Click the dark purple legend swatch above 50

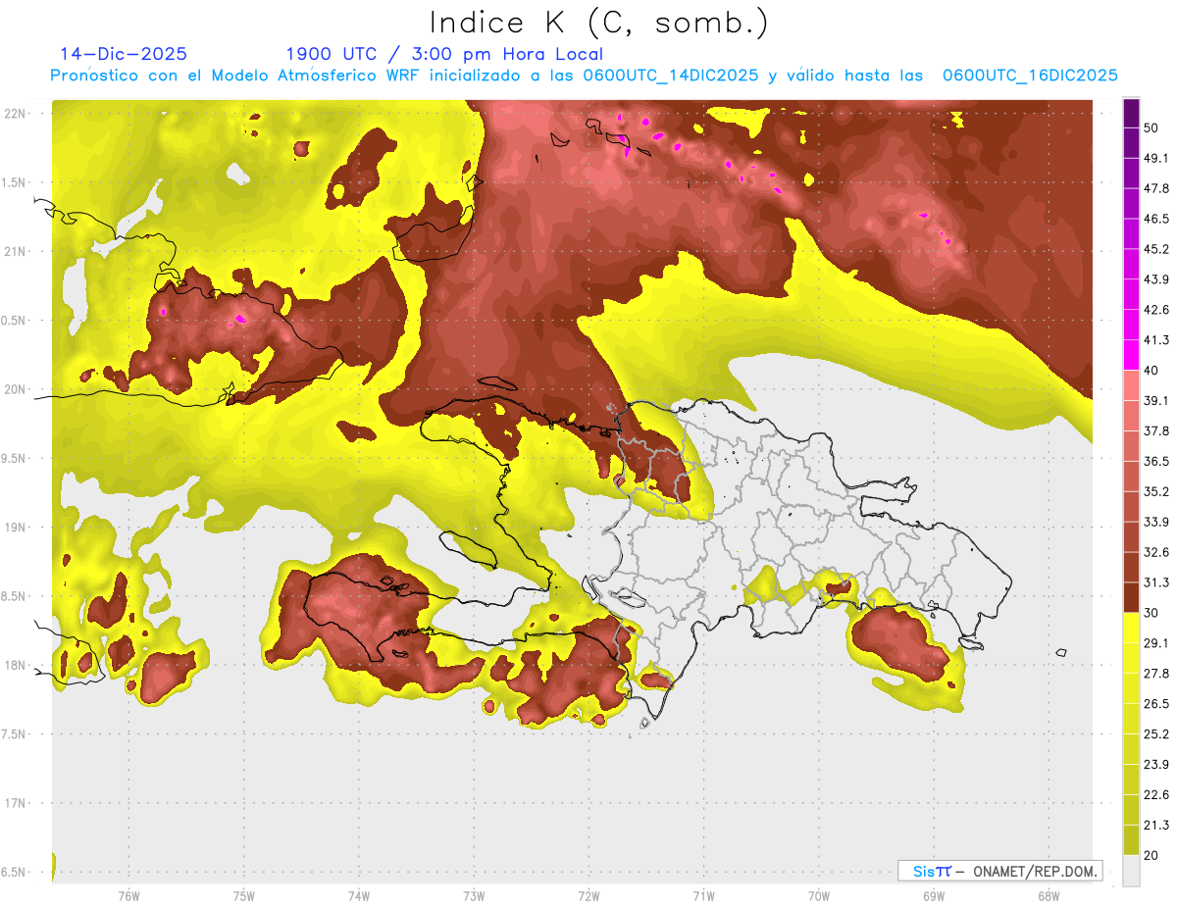1131,113
